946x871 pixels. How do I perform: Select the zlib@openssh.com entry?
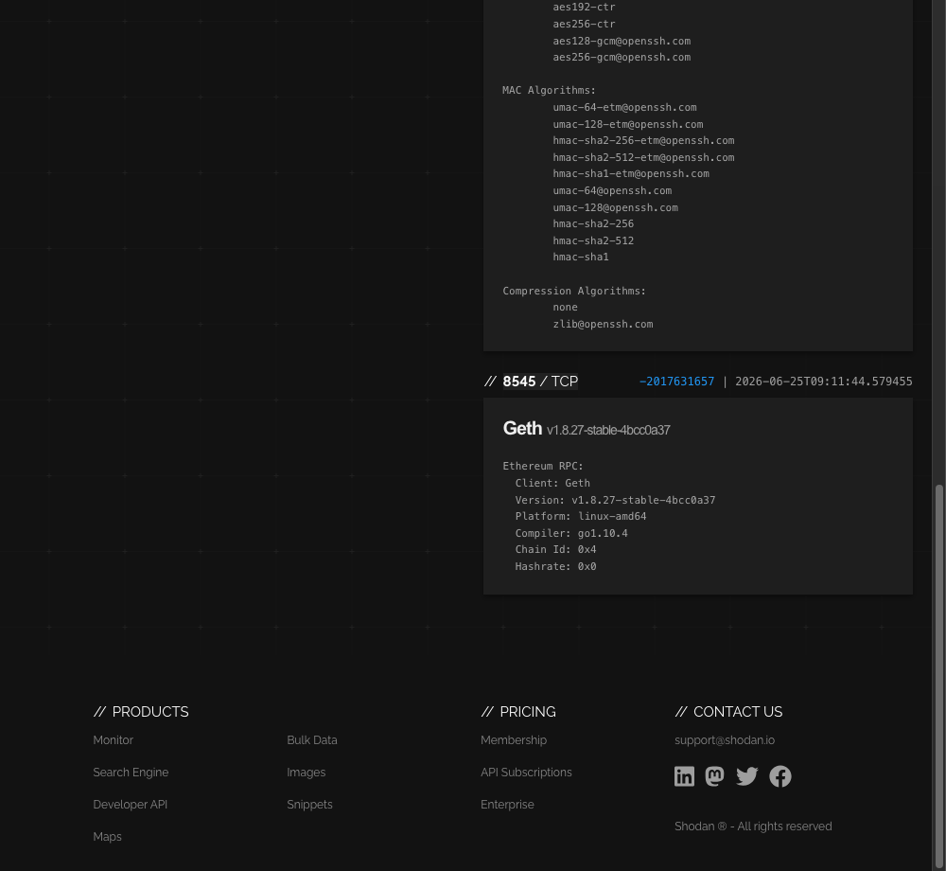coord(603,324)
